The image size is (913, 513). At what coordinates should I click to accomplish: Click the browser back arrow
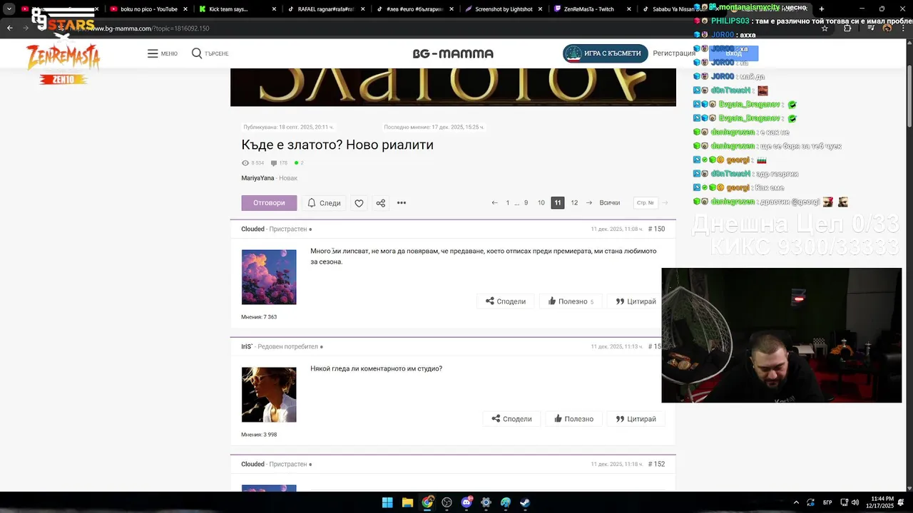pos(10,28)
